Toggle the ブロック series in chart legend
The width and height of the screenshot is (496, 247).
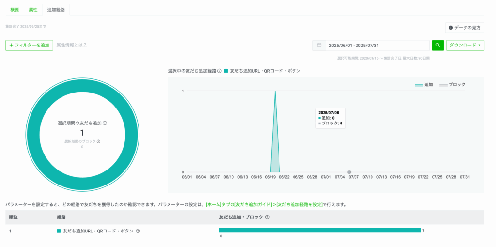pyautogui.click(x=452, y=85)
